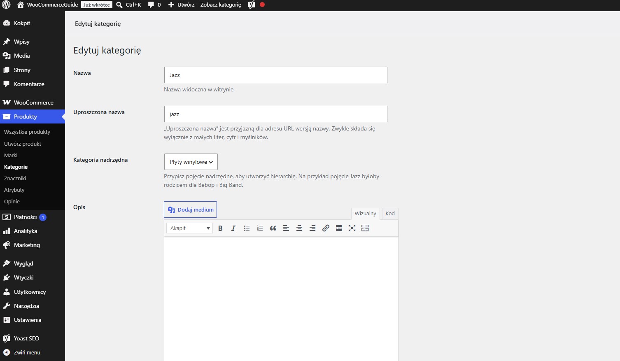This screenshot has height=361, width=620.
Task: Open comments bubble in admin bar
Action: pyautogui.click(x=154, y=5)
